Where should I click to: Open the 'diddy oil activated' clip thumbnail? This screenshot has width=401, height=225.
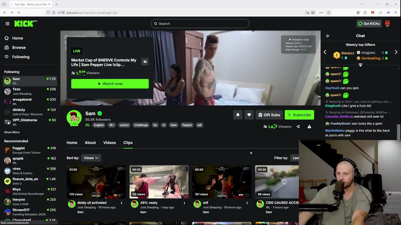(x=96, y=182)
